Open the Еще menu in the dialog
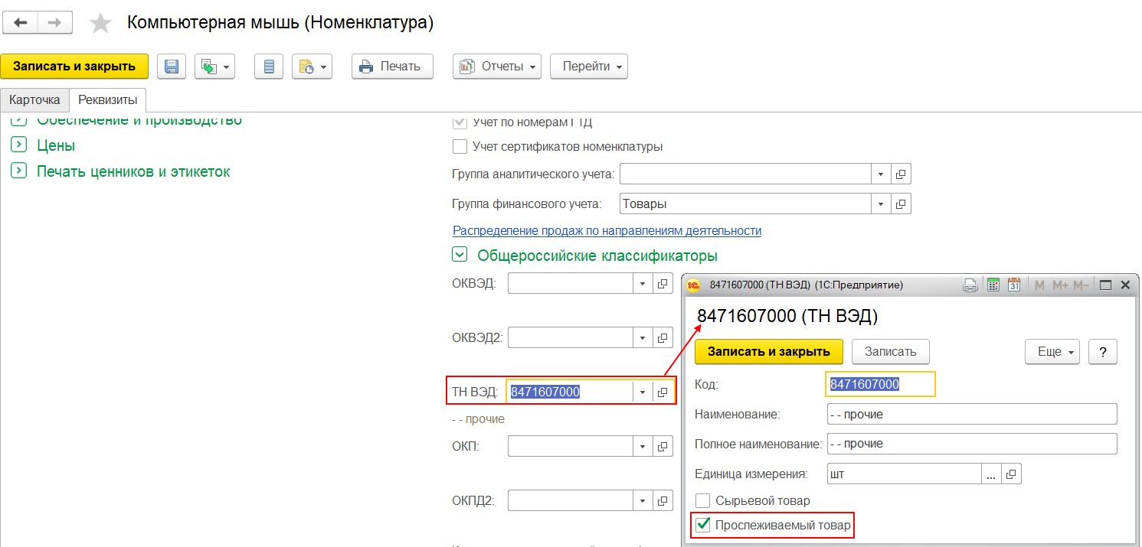 click(1052, 352)
